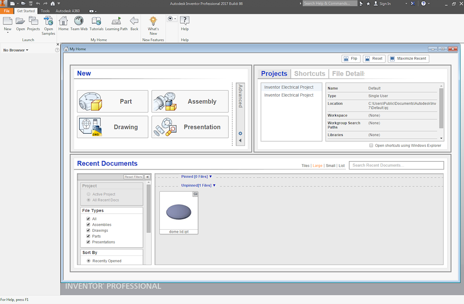Click the Search Recent Documents field
464x304 pixels.
(x=396, y=165)
